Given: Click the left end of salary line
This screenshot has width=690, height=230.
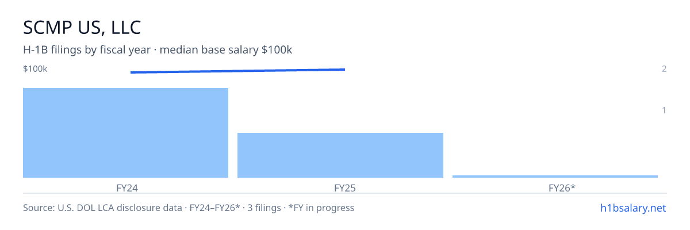Looking at the screenshot, I should point(132,72).
